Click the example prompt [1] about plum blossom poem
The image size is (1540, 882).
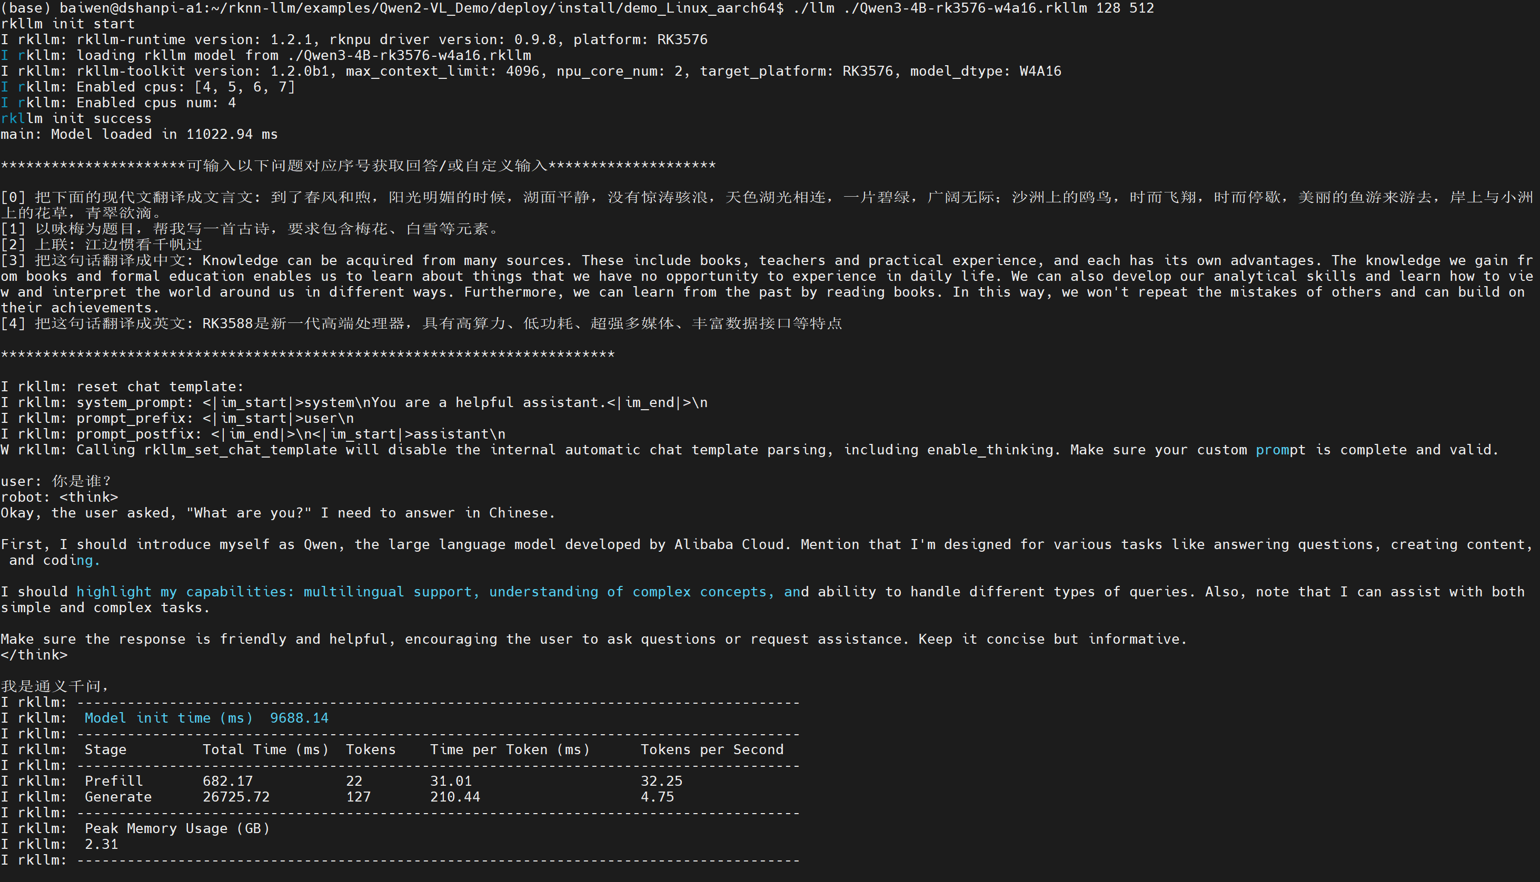(x=250, y=229)
